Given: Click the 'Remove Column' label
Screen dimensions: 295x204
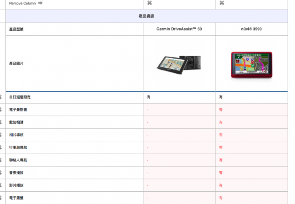Looking at the screenshot, I should pos(23,3).
